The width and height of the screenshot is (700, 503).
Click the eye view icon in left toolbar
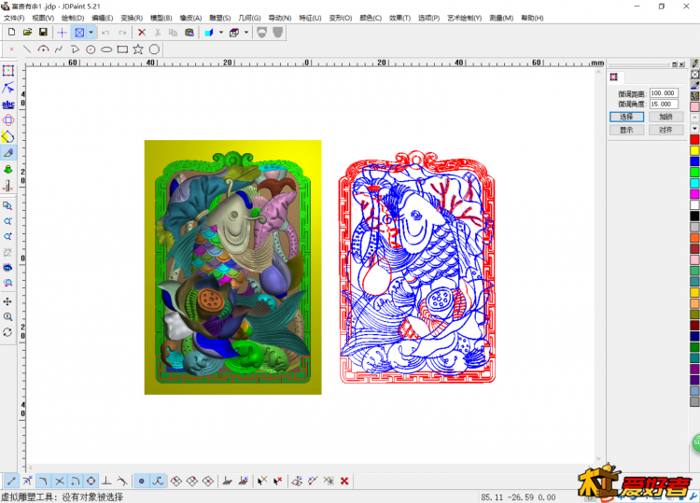[x=7, y=267]
